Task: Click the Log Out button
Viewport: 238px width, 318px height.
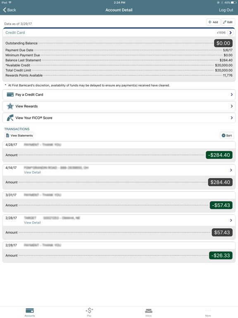Action: tap(226, 10)
